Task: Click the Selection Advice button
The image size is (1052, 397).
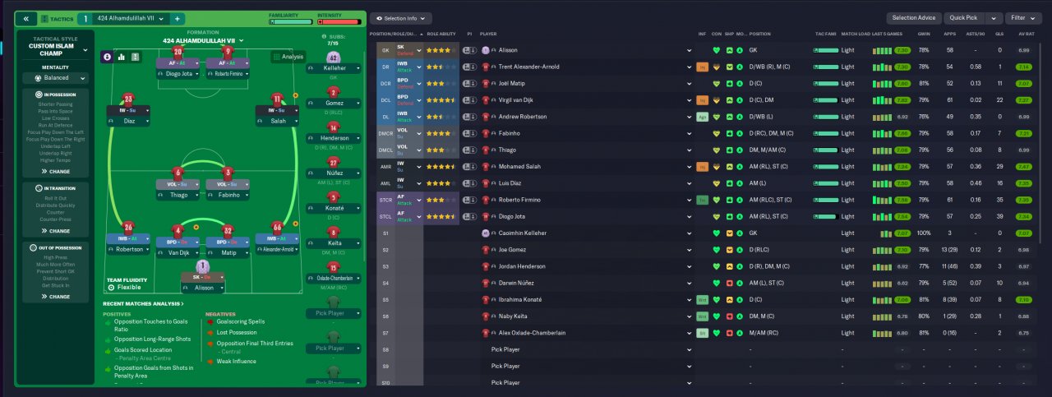Action: (914, 18)
